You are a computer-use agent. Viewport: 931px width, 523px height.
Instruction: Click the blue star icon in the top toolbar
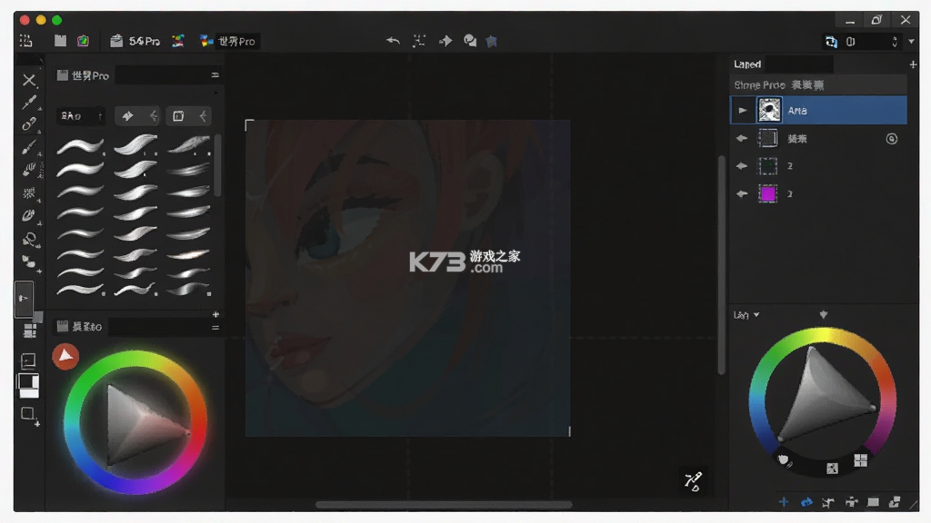point(492,42)
